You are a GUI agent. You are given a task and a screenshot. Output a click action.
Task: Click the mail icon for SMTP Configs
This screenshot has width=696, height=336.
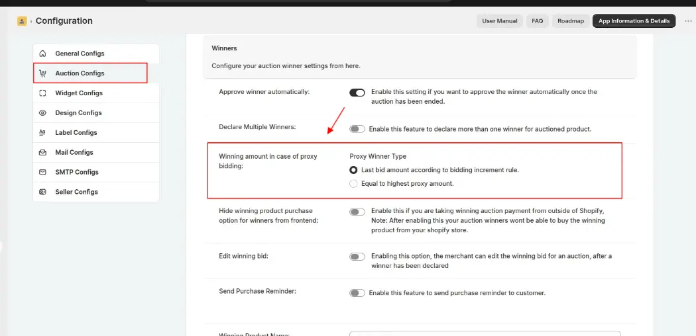point(42,172)
